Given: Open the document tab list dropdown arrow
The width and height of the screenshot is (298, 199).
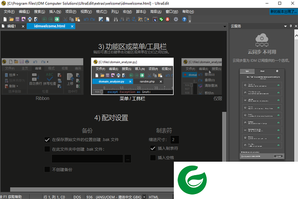Looking at the screenshot, I should point(224,26).
